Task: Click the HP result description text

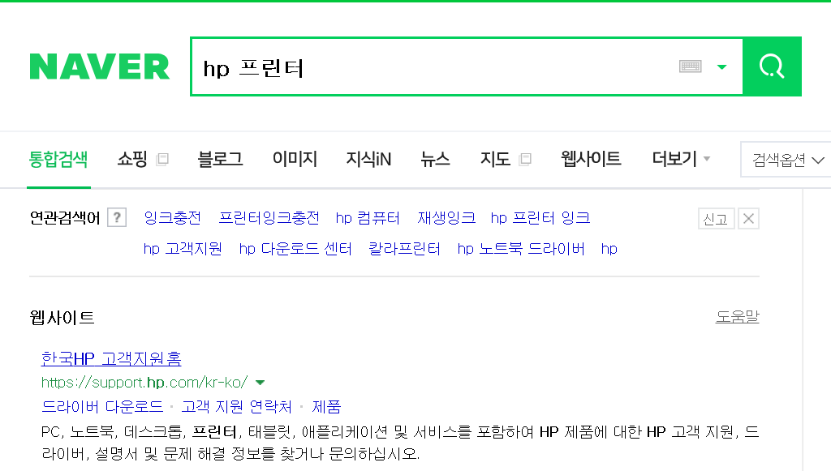Action: point(400,443)
